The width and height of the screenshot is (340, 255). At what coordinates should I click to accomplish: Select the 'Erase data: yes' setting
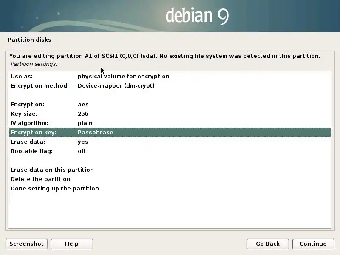pyautogui.click(x=170, y=142)
